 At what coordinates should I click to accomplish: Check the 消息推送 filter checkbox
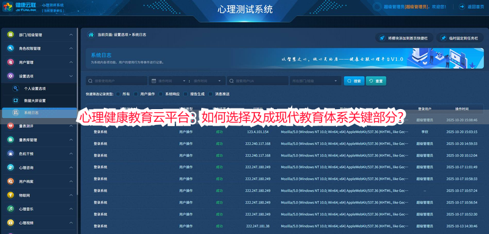[x=210, y=94]
